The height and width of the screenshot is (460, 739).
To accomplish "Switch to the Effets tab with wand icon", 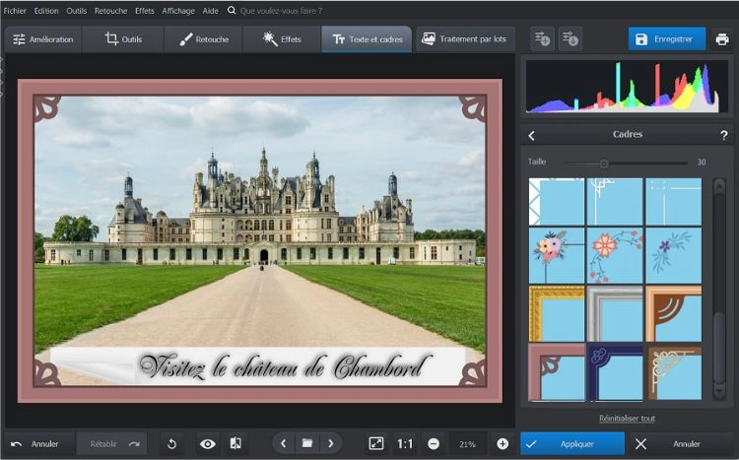I will pos(282,39).
